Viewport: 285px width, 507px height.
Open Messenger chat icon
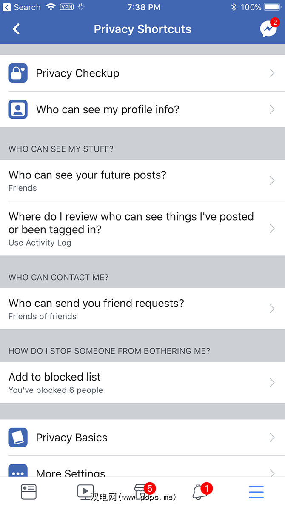click(x=268, y=29)
